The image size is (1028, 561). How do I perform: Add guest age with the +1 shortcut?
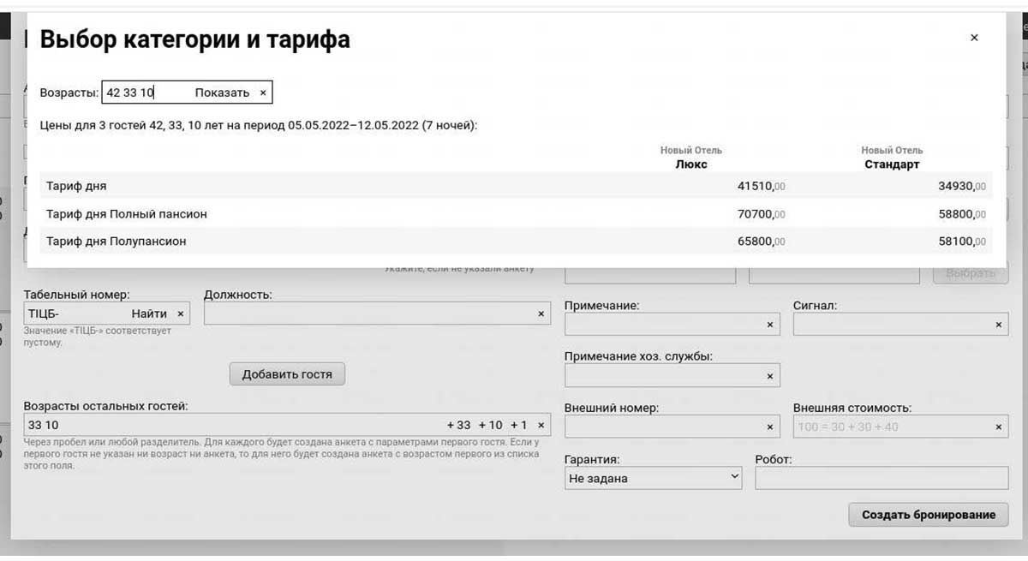click(517, 424)
